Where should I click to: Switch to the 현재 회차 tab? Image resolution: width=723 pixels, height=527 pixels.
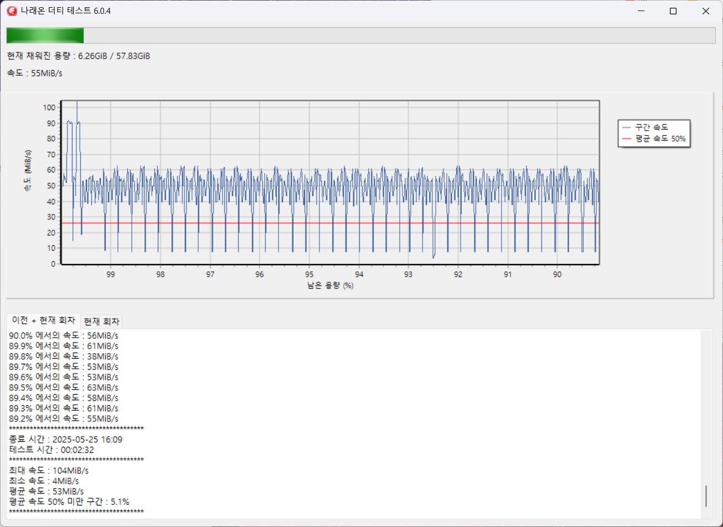point(101,322)
